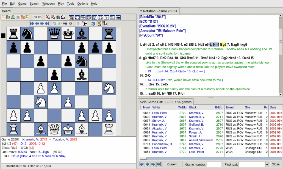Click the reset search filter icon

tap(48, 17)
